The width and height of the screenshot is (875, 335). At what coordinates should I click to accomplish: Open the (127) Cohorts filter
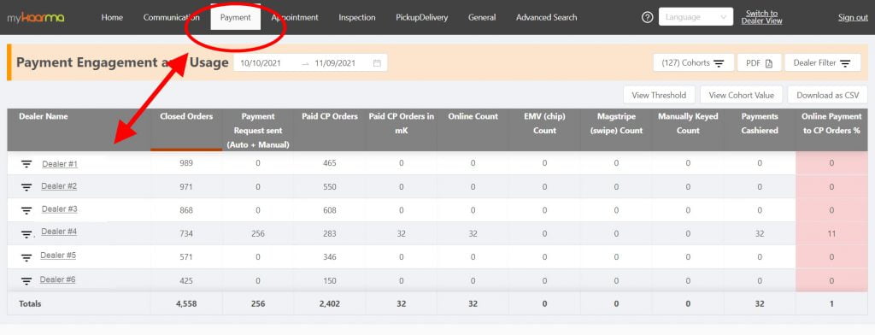tap(693, 63)
